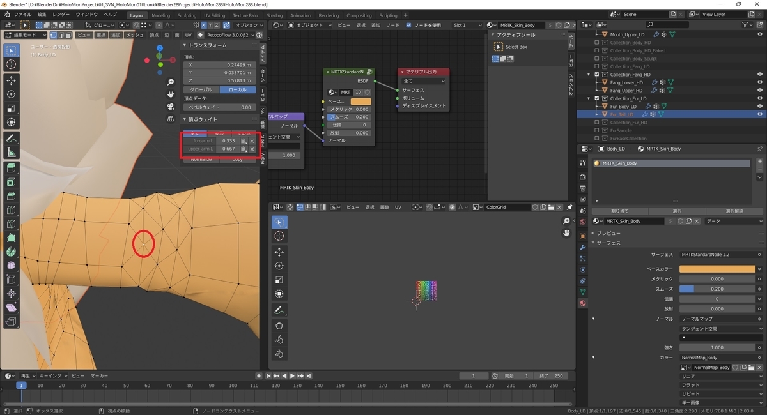The width and height of the screenshot is (767, 415).
Task: Open Physics properties tab
Action: click(582, 269)
